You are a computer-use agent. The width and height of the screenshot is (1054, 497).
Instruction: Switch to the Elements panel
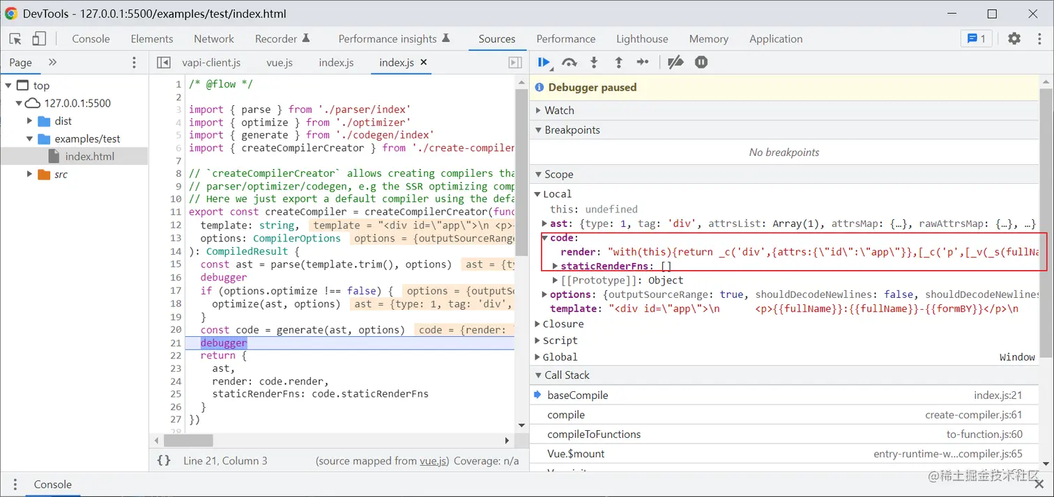pyautogui.click(x=152, y=39)
